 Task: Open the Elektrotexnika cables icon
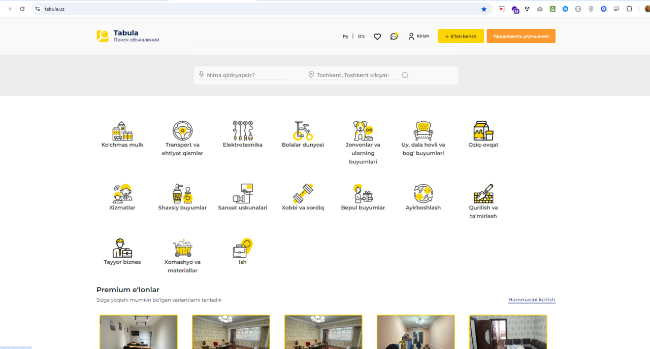pyautogui.click(x=243, y=131)
